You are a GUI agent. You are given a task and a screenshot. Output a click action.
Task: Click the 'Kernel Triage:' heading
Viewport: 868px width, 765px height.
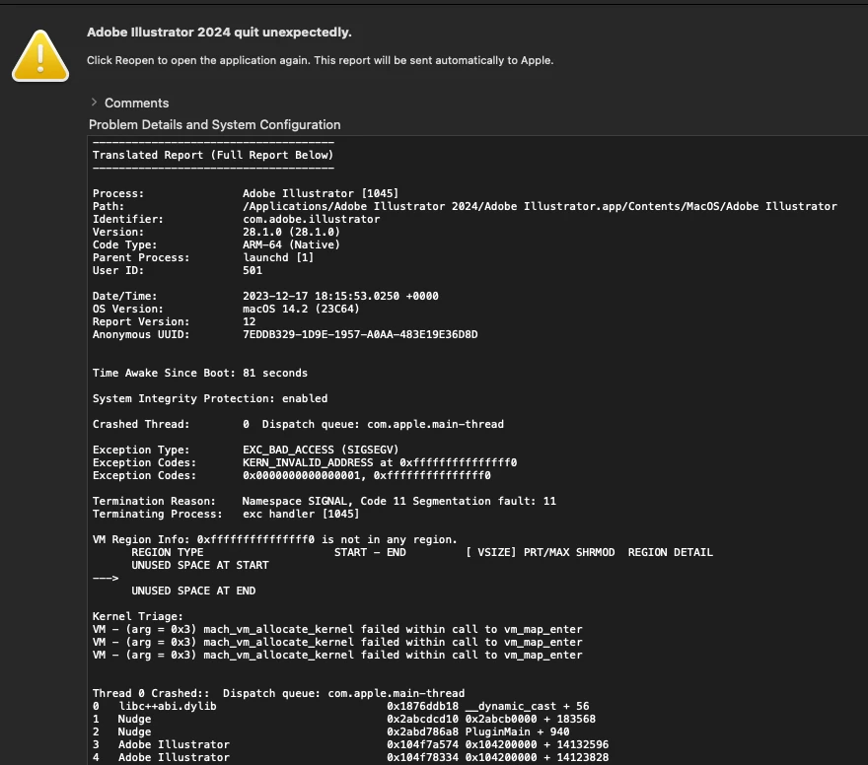tap(138, 616)
